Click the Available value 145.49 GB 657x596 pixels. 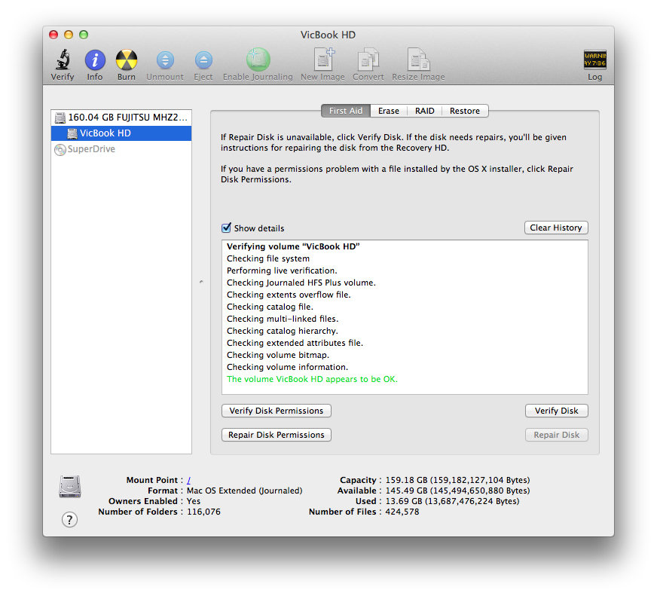click(457, 491)
